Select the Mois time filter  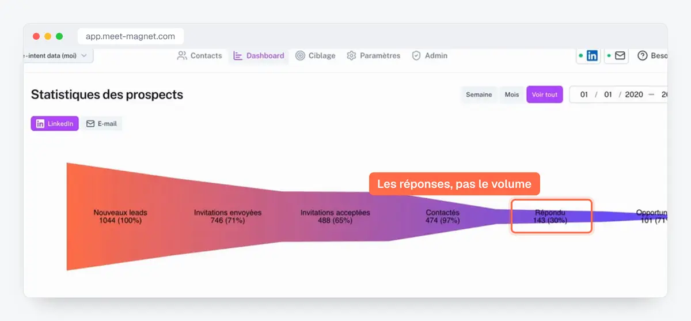(512, 95)
